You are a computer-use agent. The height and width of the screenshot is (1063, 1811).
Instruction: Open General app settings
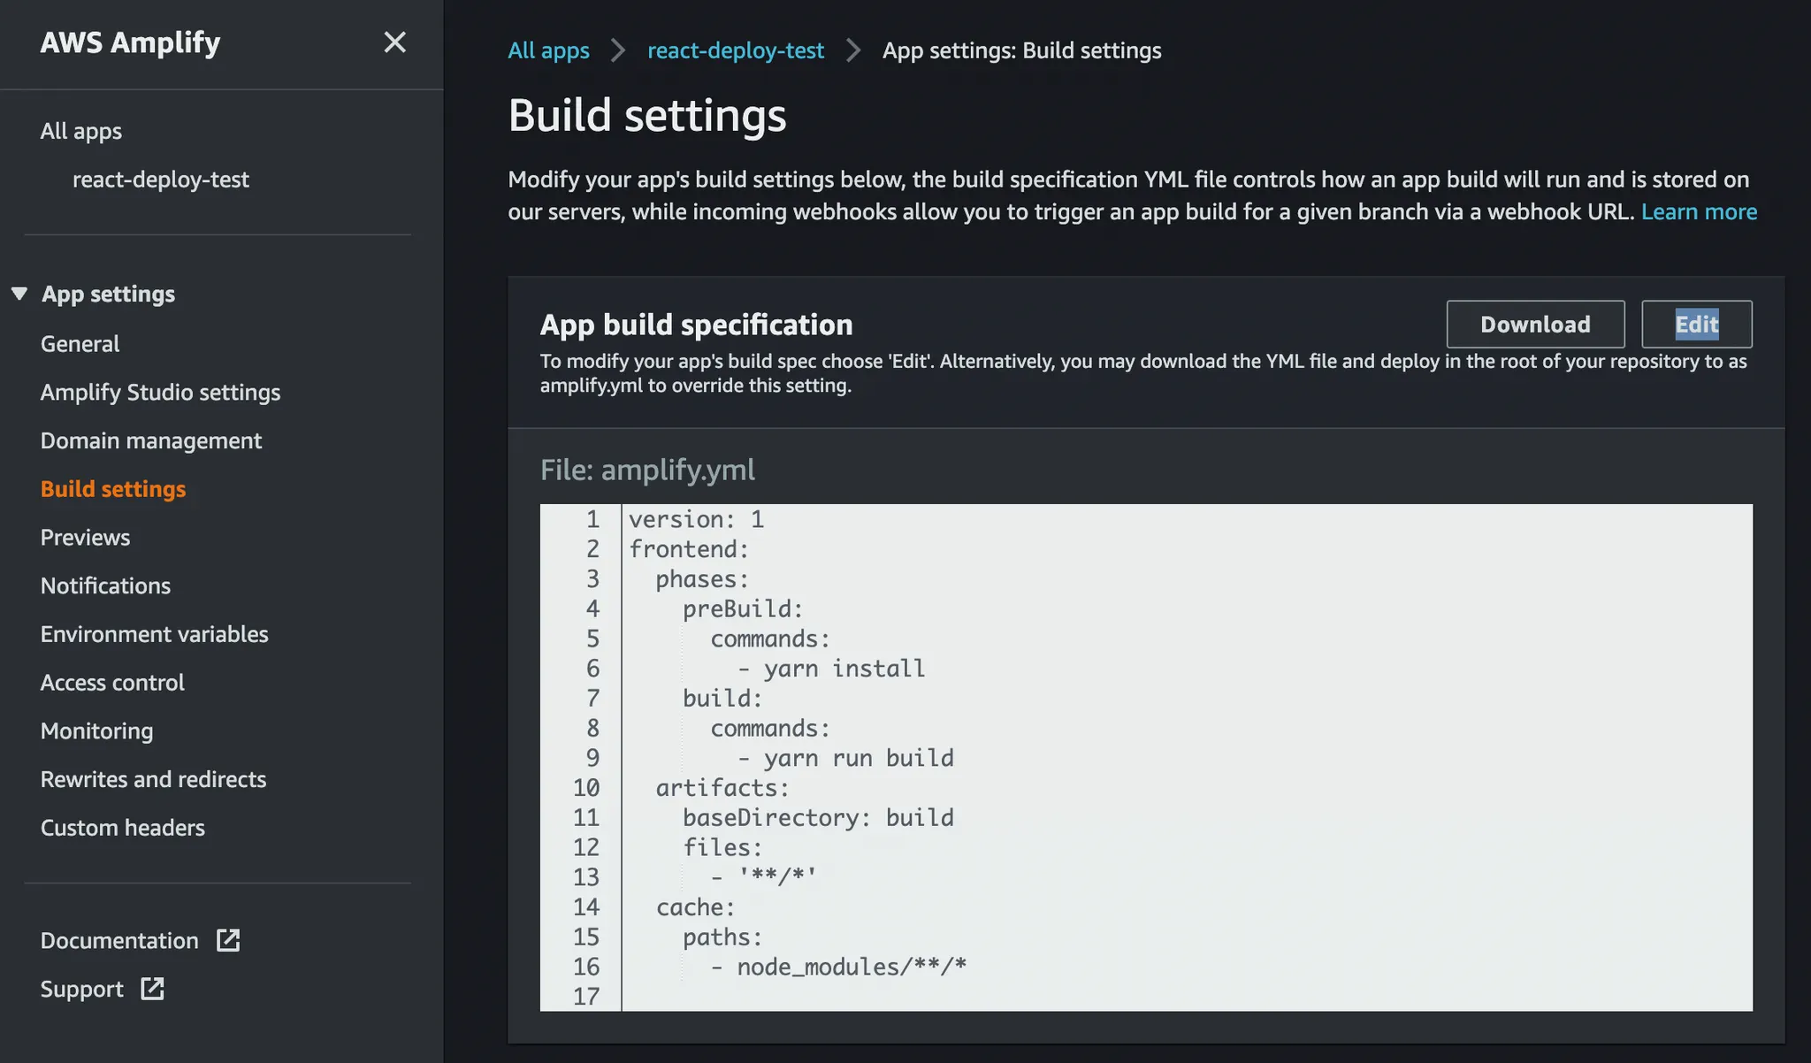click(x=80, y=344)
